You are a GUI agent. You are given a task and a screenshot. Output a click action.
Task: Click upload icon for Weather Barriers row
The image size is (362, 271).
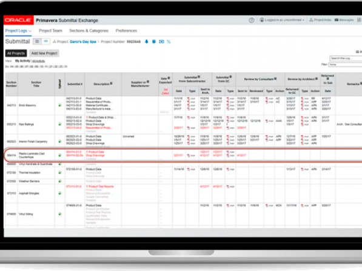(60, 181)
